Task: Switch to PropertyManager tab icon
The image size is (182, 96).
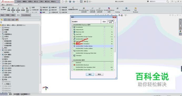Action: [5, 20]
